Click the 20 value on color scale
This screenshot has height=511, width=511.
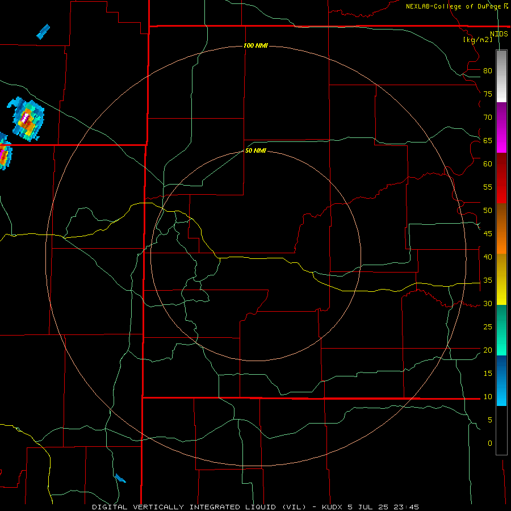488,350
